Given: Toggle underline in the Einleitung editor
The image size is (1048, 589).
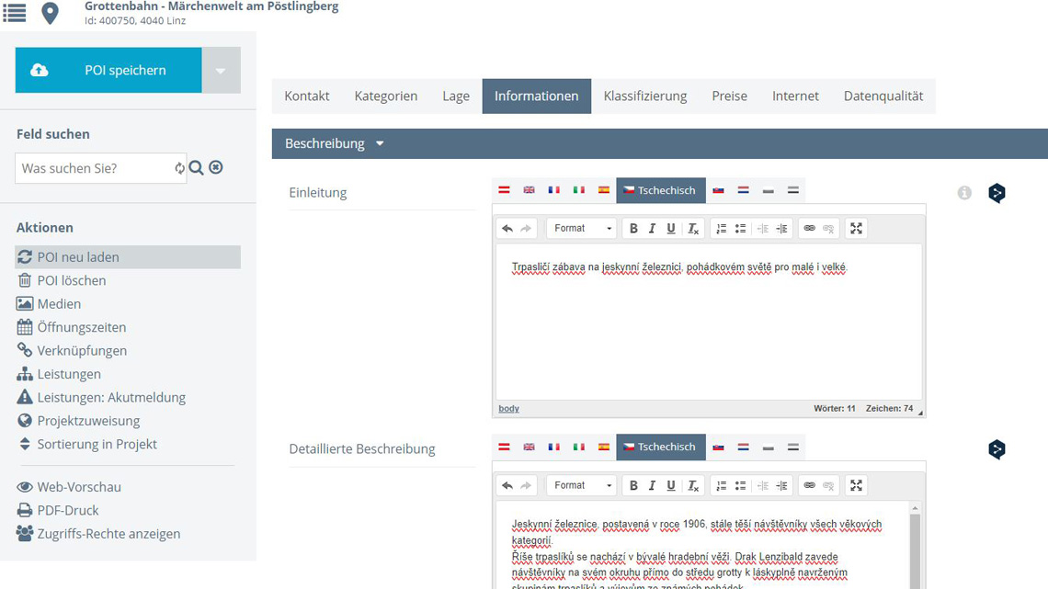Looking at the screenshot, I should click(671, 229).
